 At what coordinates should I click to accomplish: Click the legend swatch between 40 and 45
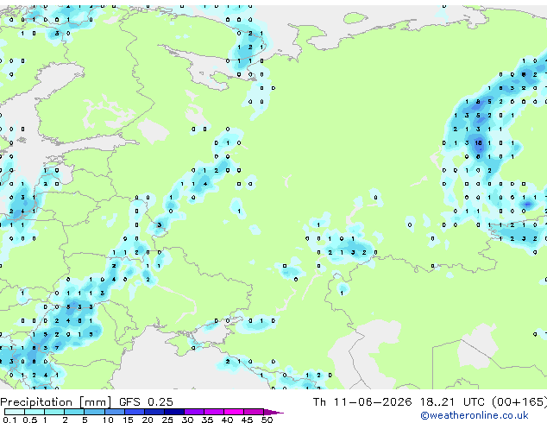point(234,412)
